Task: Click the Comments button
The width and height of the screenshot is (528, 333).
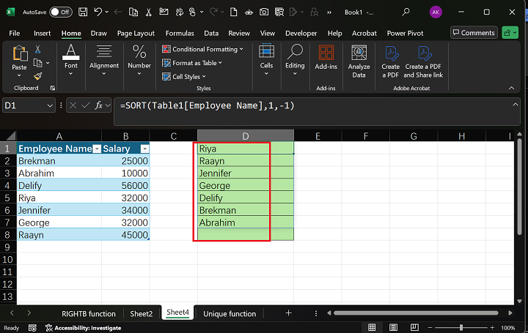Action: [x=473, y=33]
